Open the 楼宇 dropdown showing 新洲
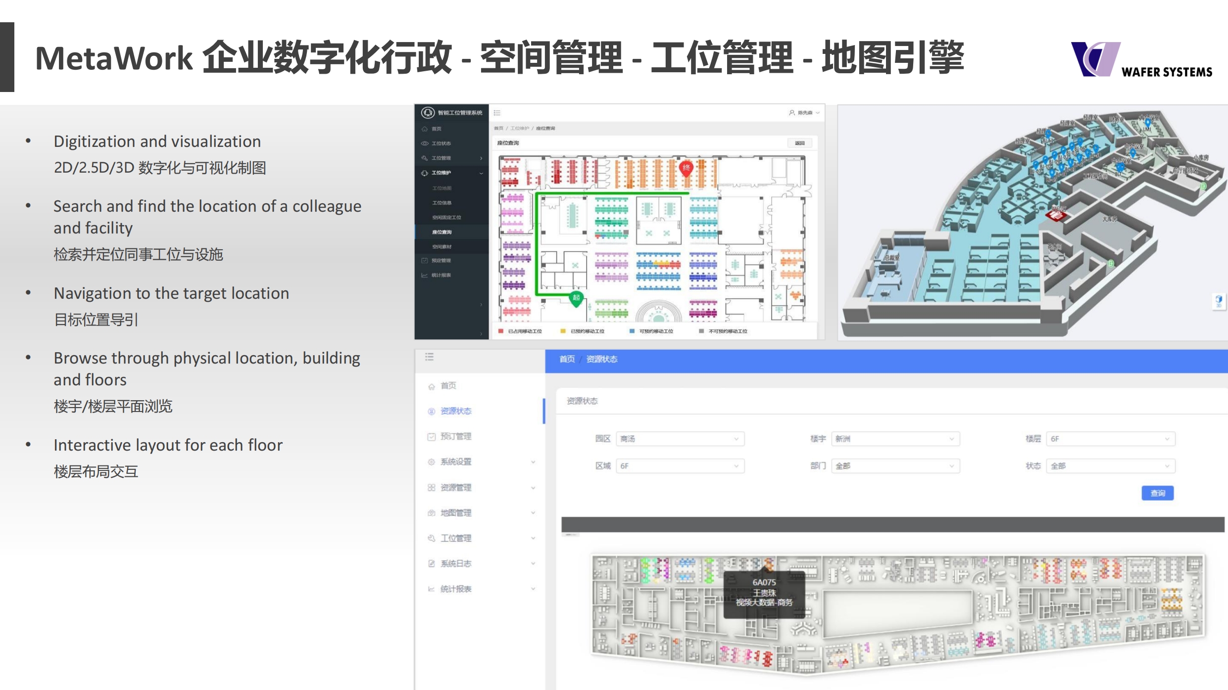 tap(895, 439)
